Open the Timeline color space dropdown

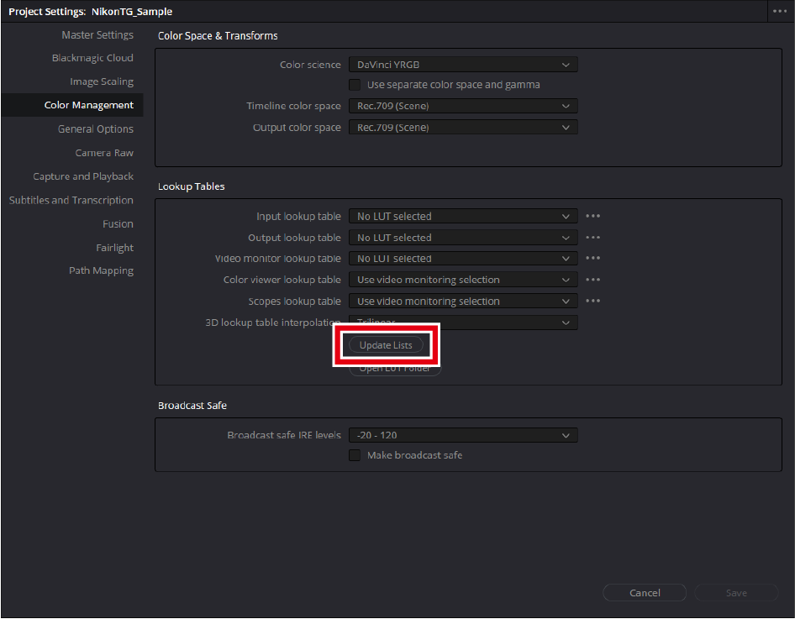point(462,106)
